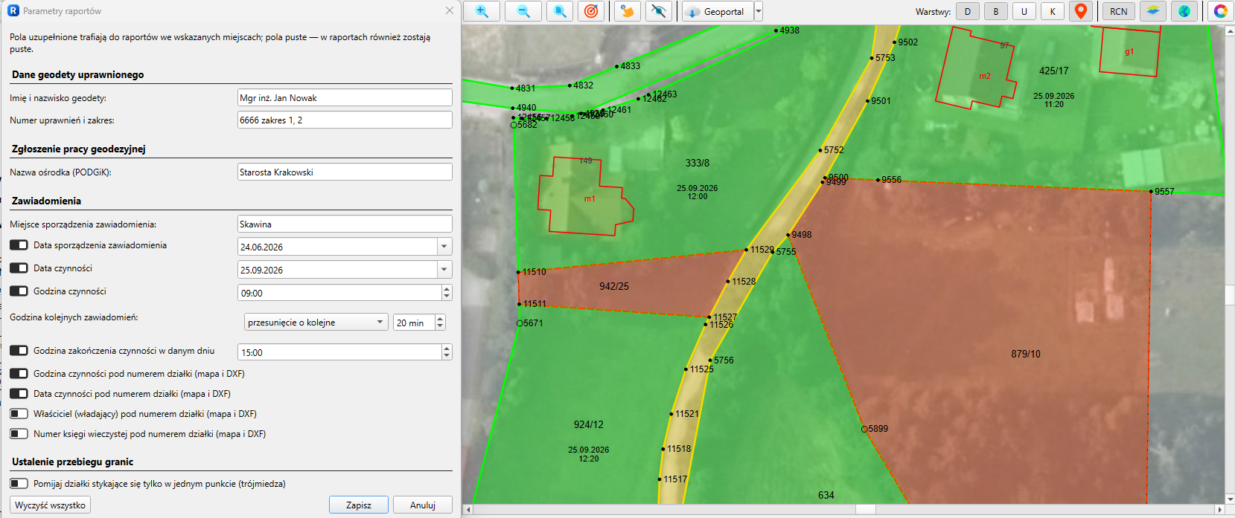Click the orange location pin icon
Image resolution: width=1235 pixels, height=518 pixels.
(x=1081, y=11)
